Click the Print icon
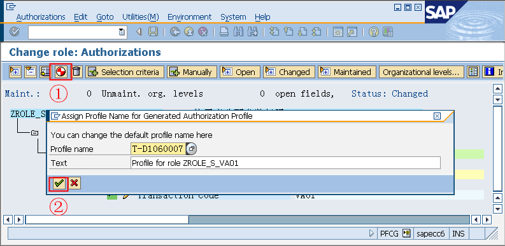Image resolution: width=505 pixels, height=246 pixels. [225, 32]
